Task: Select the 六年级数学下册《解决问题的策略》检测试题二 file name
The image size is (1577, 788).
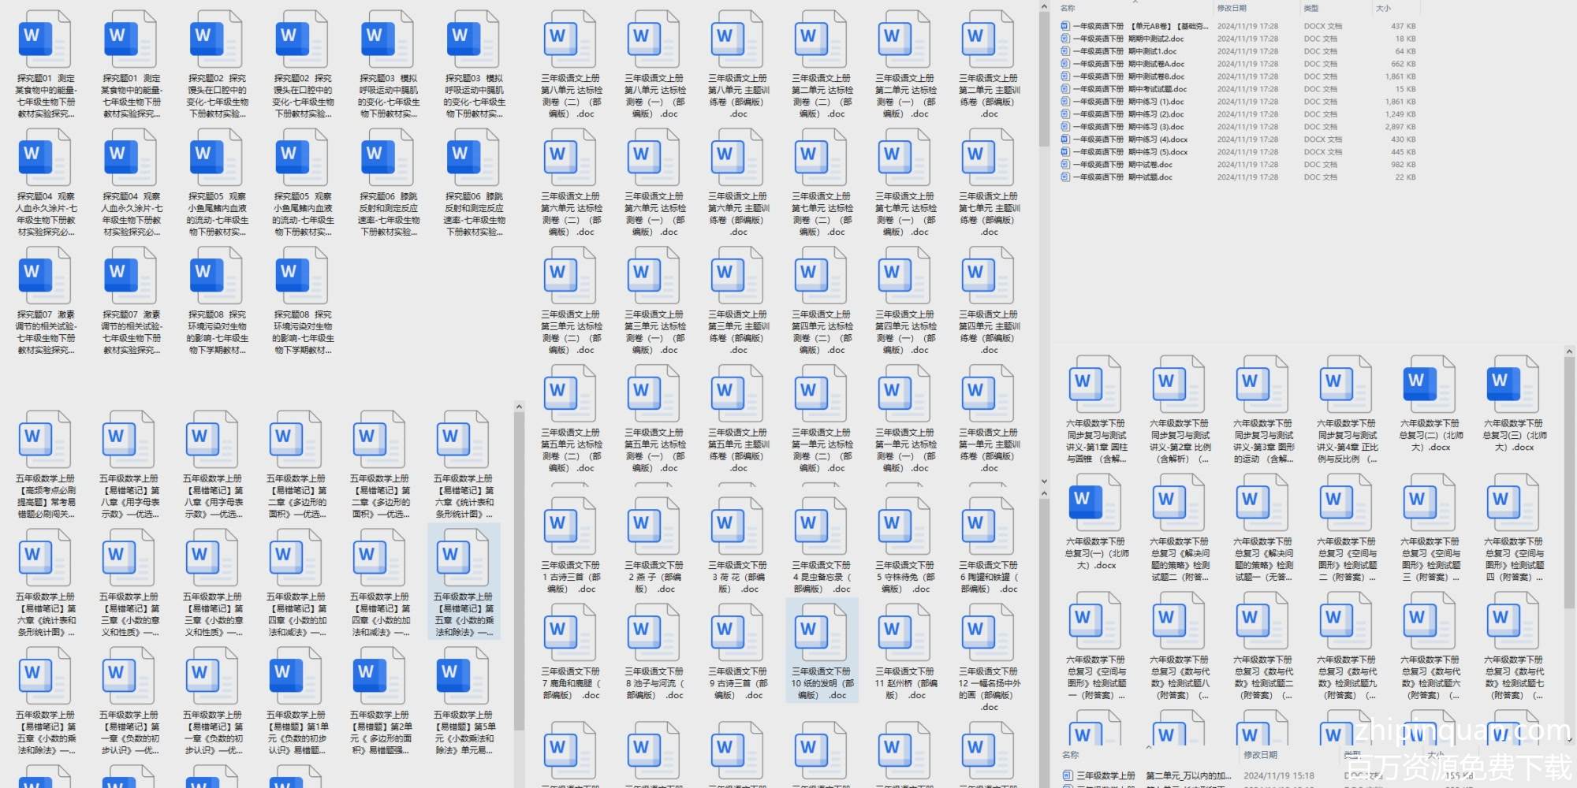Action: (x=1179, y=559)
